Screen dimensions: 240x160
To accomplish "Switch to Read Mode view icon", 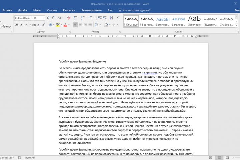I will click(211, 158).
